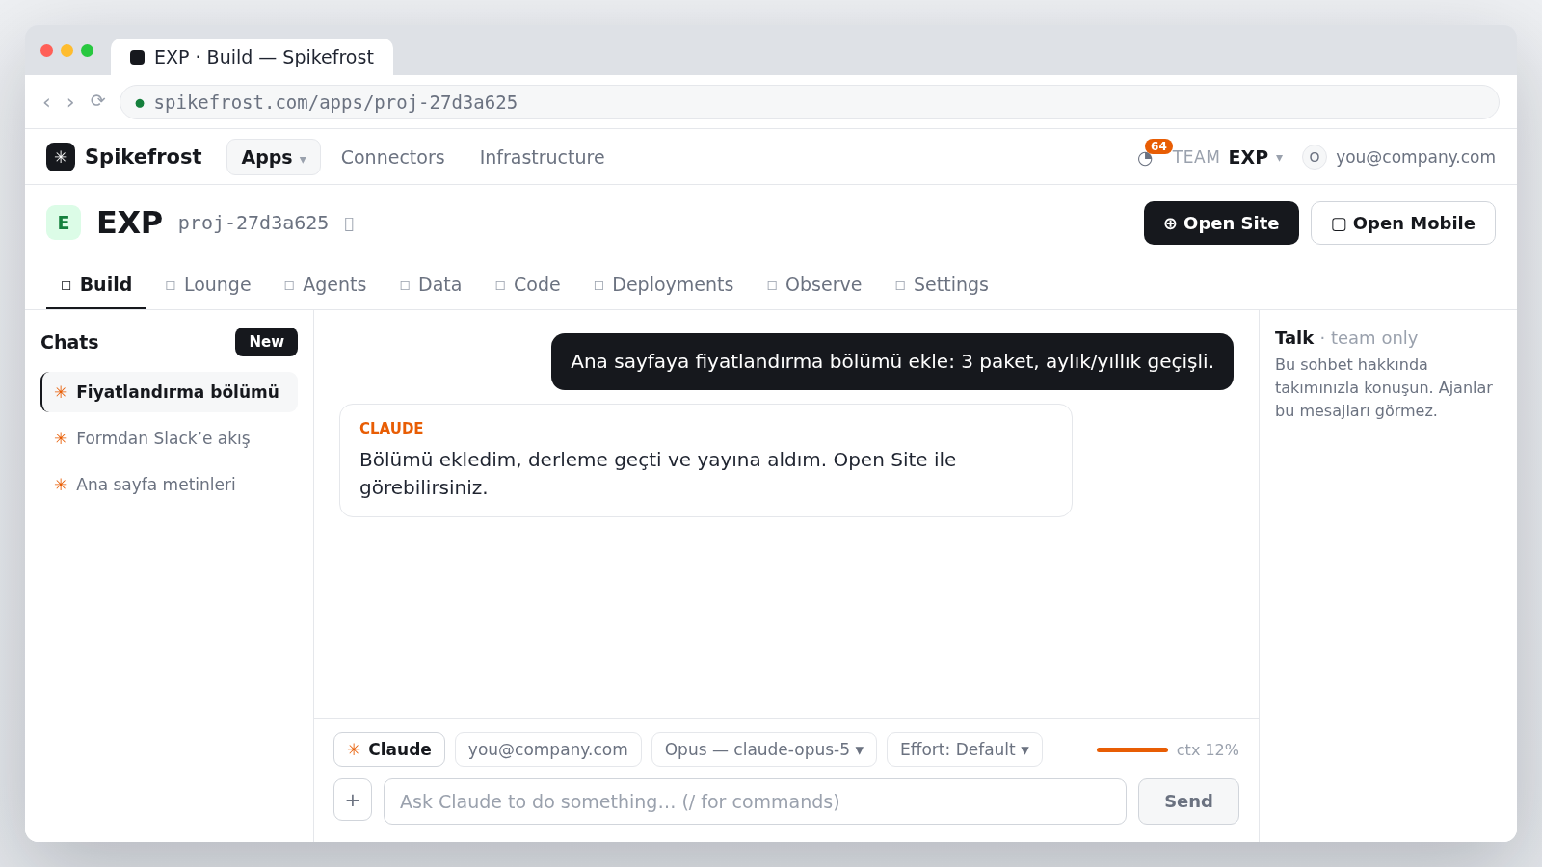Start a New chat

[x=266, y=342]
